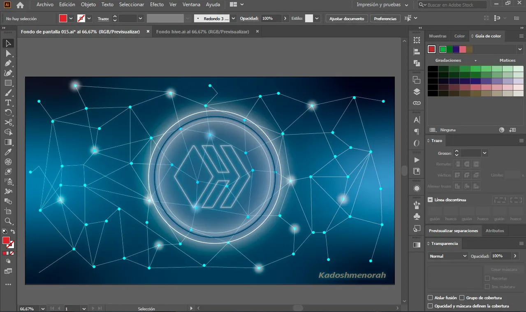Select the Paintbrush tool

(8, 93)
